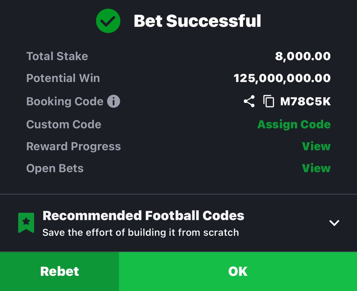Viewport: 357px width, 291px height.
Task: Tap the Potential Win amount 125,000,000.00
Action: tap(282, 78)
